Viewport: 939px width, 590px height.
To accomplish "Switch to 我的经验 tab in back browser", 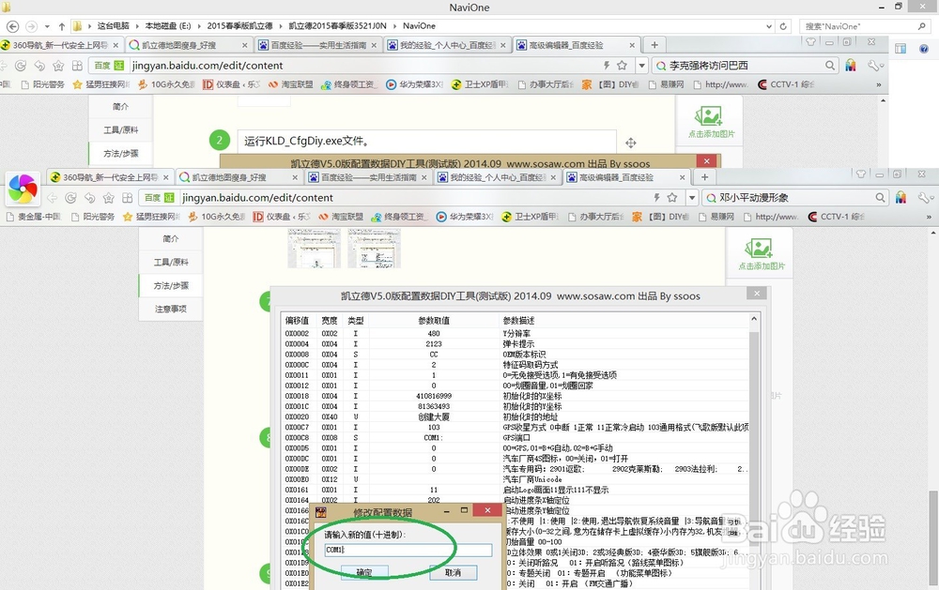I will pos(448,45).
